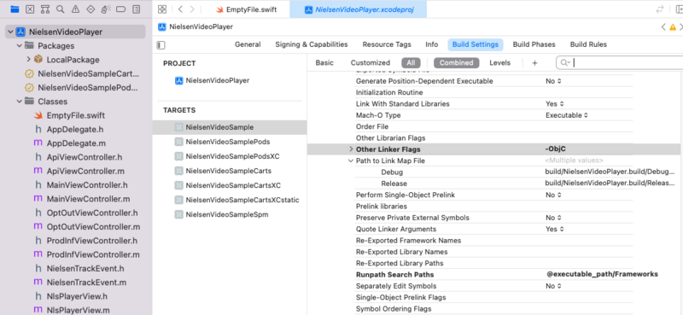Open AppDelegate.m in the navigator
Viewport: 683px width, 315px height.
click(x=76, y=143)
